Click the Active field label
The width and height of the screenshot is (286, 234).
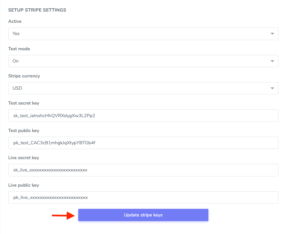click(x=15, y=21)
